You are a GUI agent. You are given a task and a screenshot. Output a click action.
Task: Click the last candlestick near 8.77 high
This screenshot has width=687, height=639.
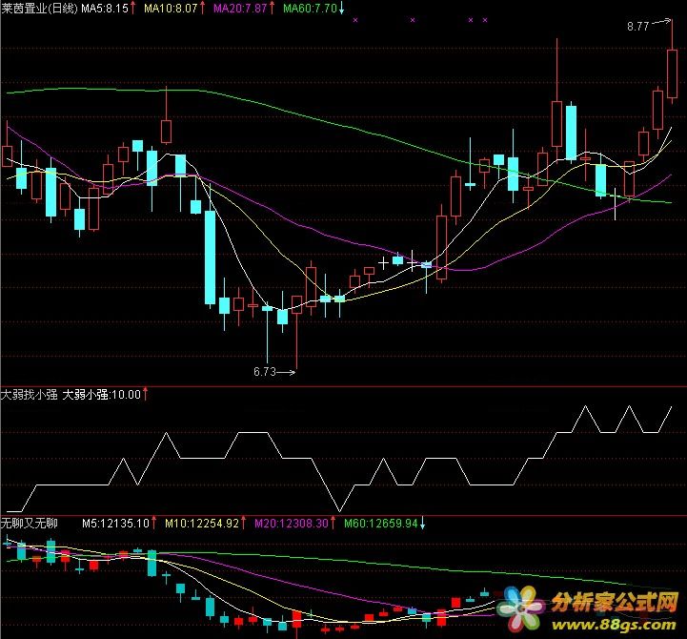672,73
